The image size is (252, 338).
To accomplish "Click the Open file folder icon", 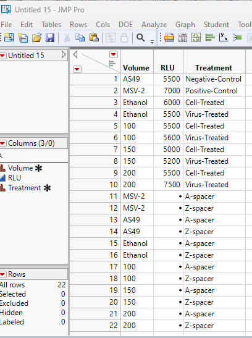I will click(36, 38).
